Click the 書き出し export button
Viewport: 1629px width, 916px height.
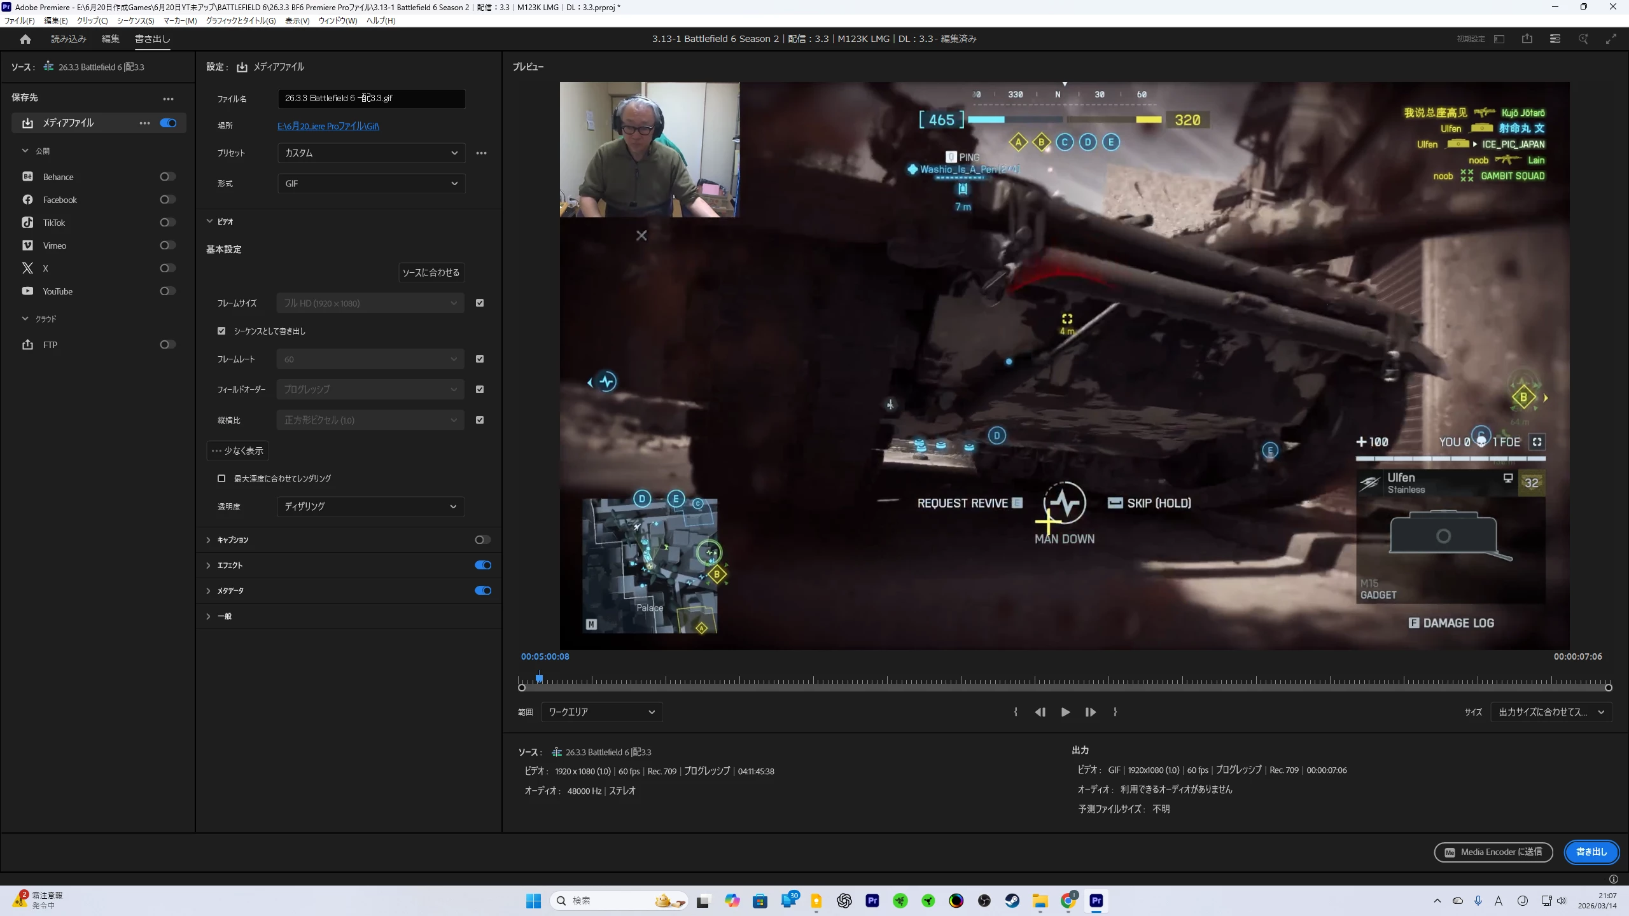click(x=1591, y=852)
